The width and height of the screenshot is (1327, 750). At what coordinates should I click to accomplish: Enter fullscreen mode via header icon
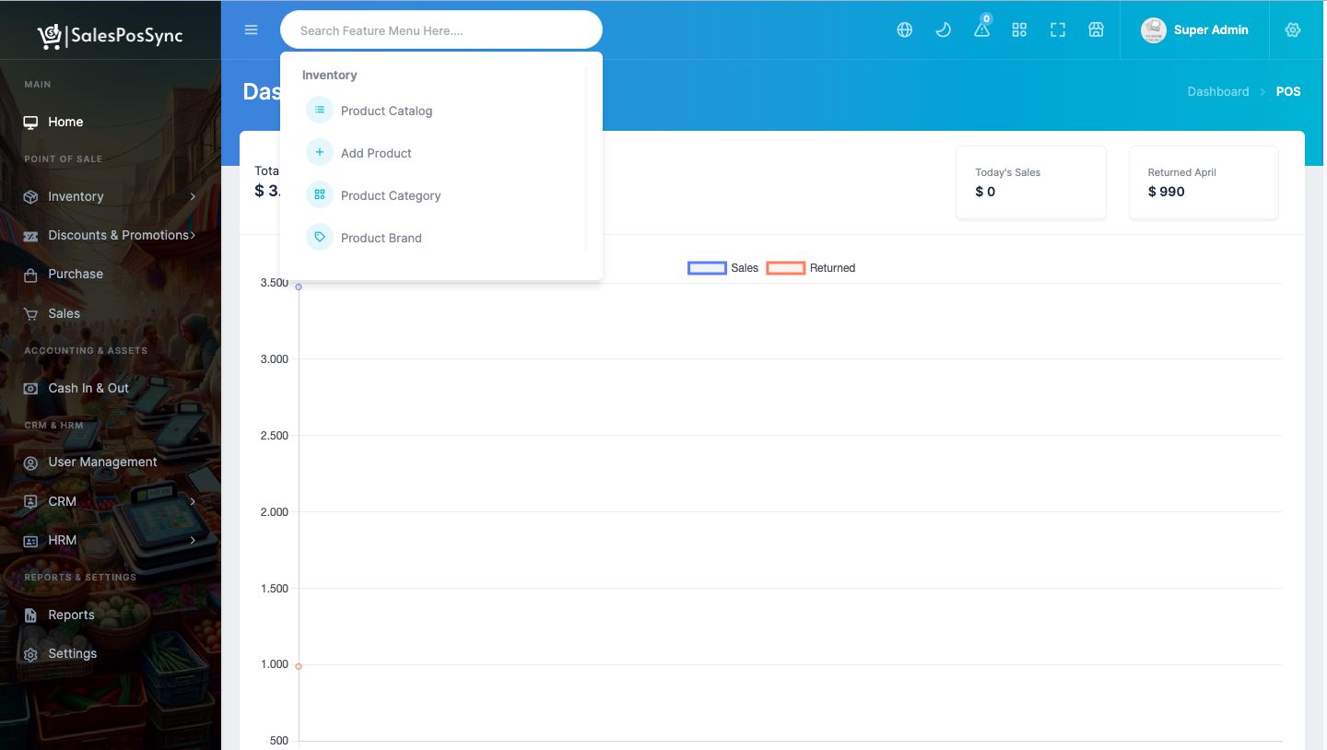1058,30
